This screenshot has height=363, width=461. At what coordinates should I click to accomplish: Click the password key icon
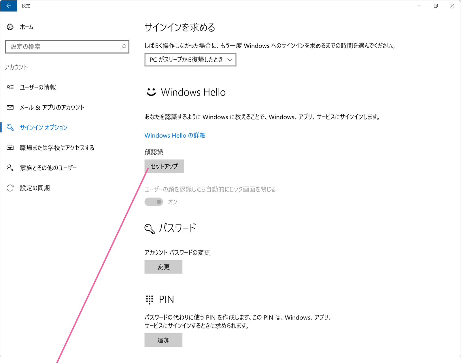150,229
